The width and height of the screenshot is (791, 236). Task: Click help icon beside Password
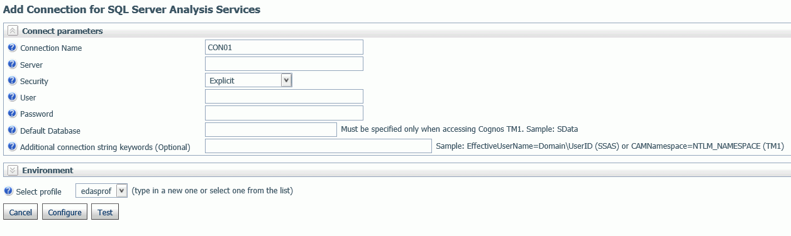(x=12, y=114)
